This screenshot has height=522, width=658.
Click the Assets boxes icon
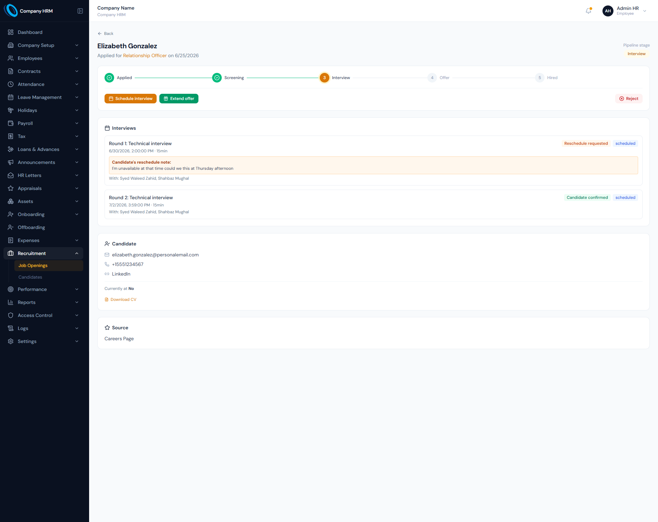click(11, 201)
